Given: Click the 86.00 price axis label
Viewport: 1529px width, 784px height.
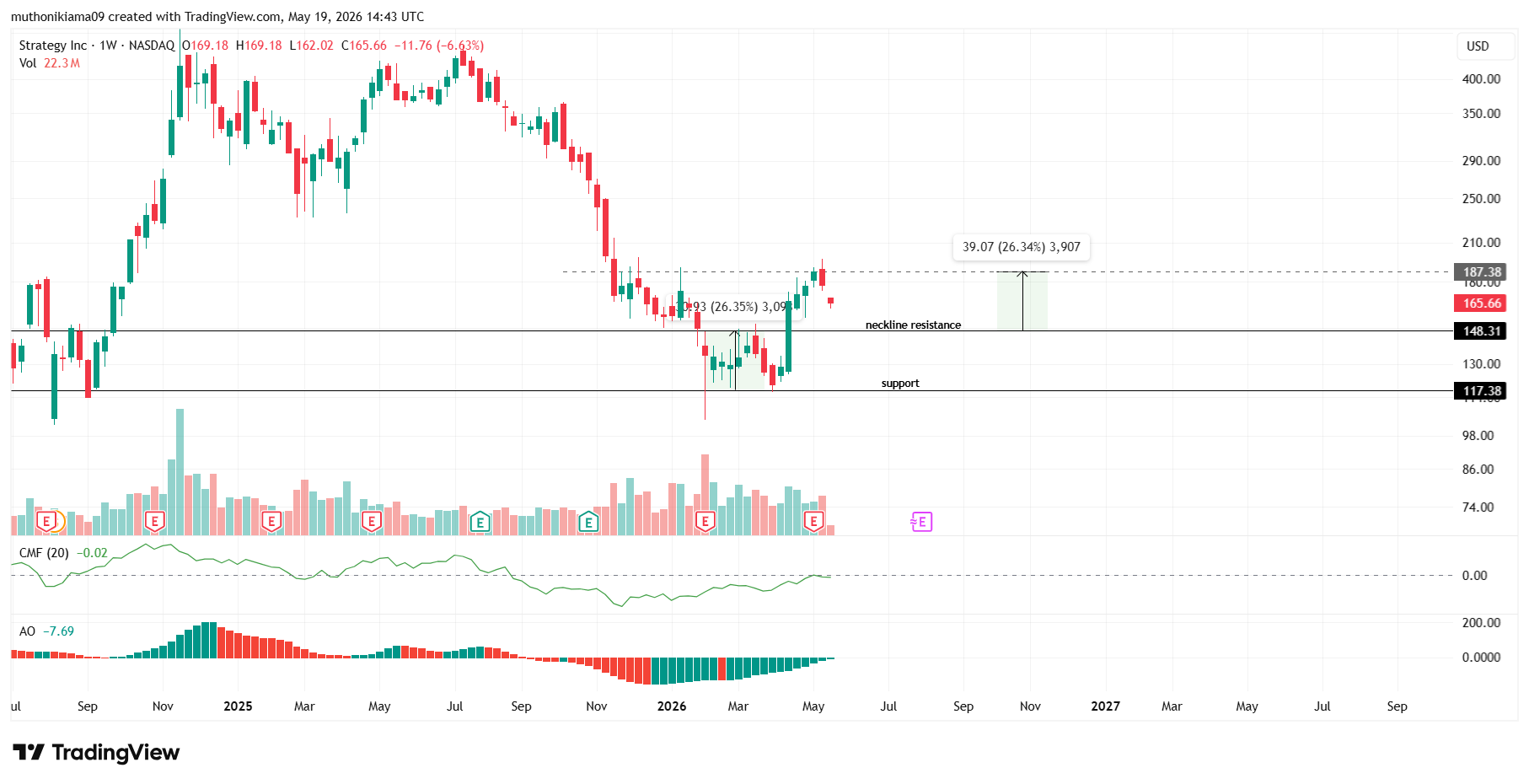Looking at the screenshot, I should (x=1478, y=470).
